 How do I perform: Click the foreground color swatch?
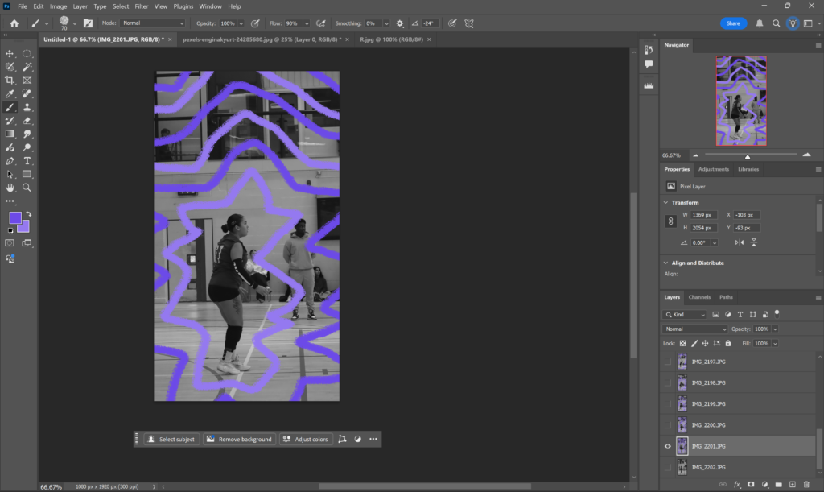(x=14, y=218)
